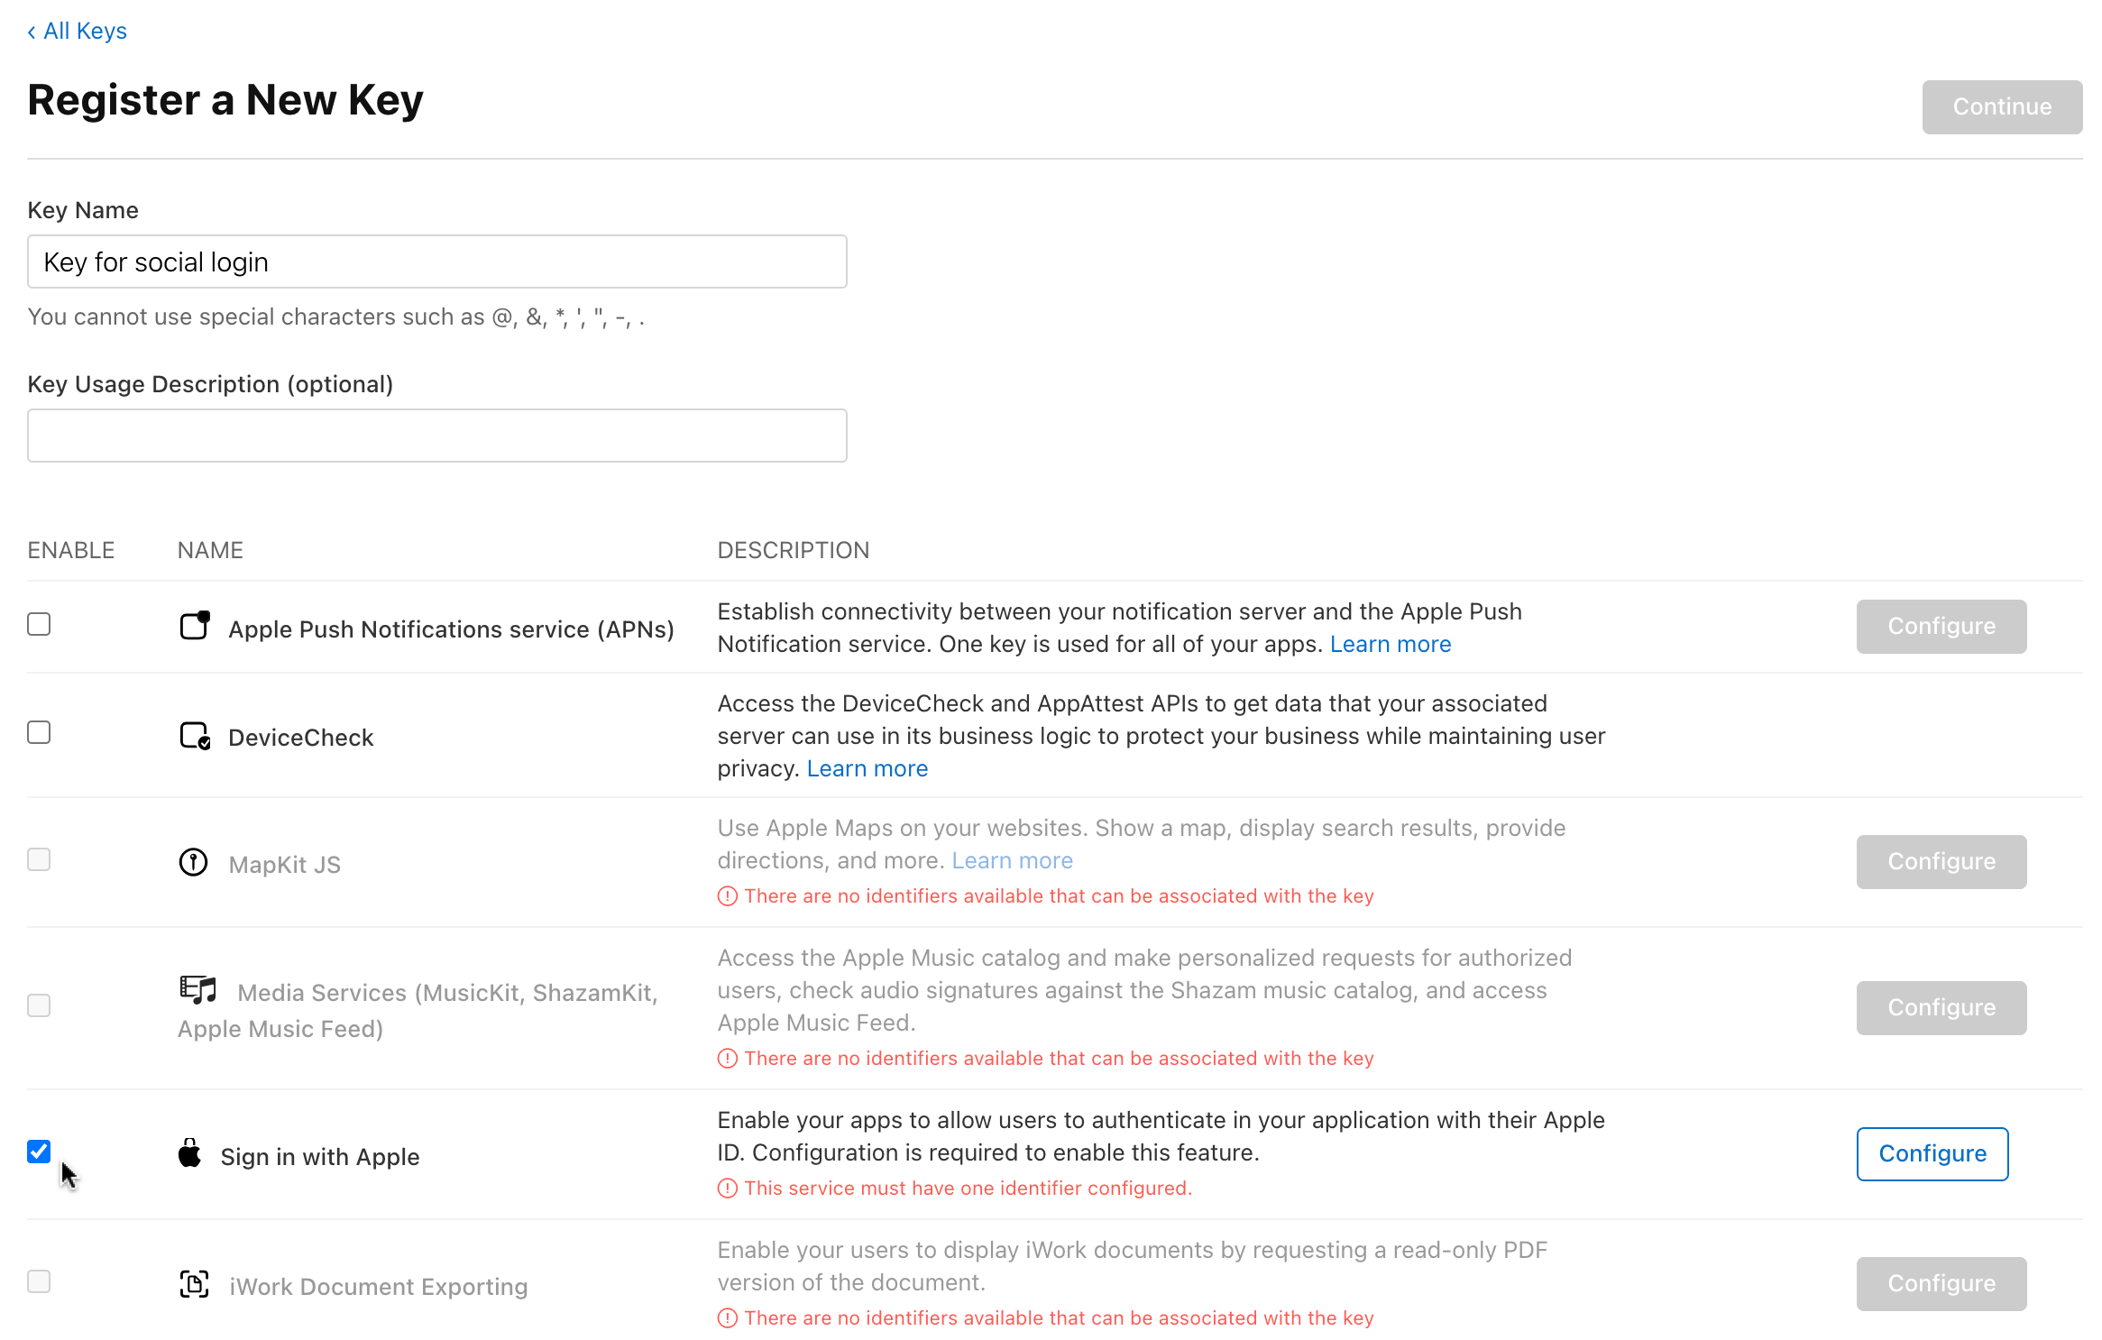Click the NAME column header
Screen dimensions: 2102x1340
coord(210,550)
